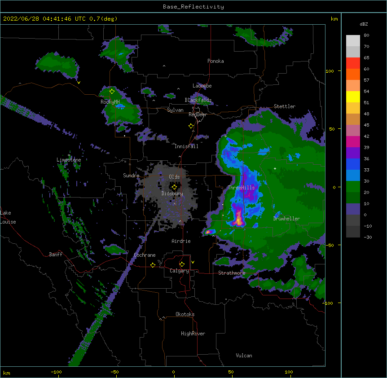Pick the dark green 10-20 dBZ legend swatch

[353, 198]
